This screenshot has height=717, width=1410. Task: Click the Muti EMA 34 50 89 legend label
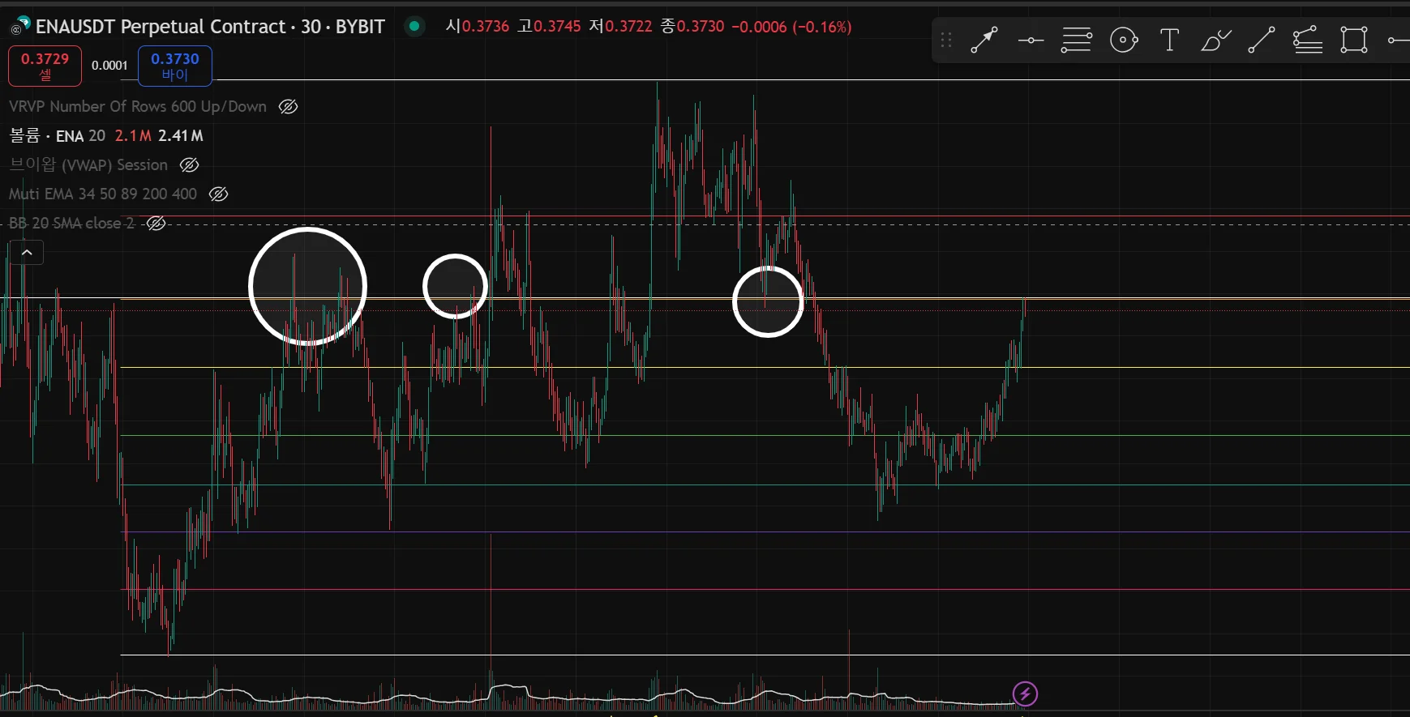(x=103, y=194)
